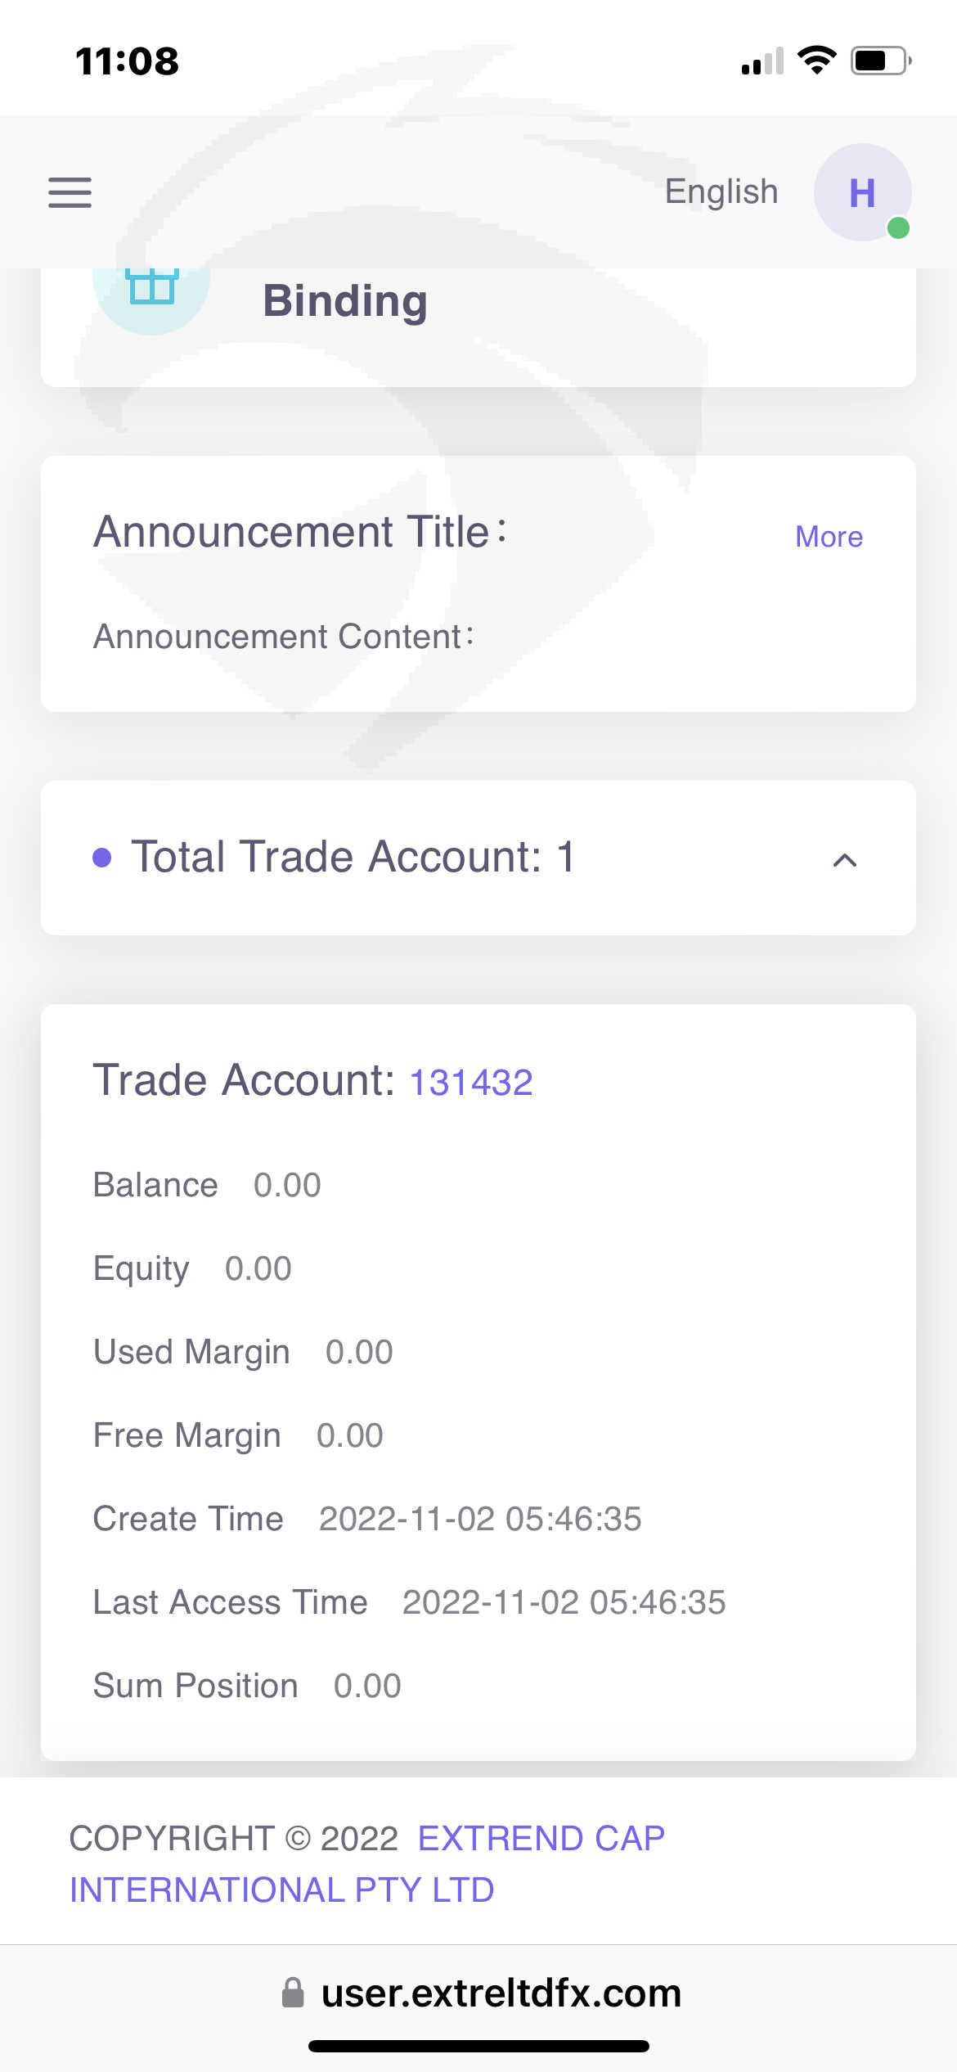This screenshot has width=957, height=2072.
Task: Click Total Trade Account: 1 header
Action: (x=353, y=857)
